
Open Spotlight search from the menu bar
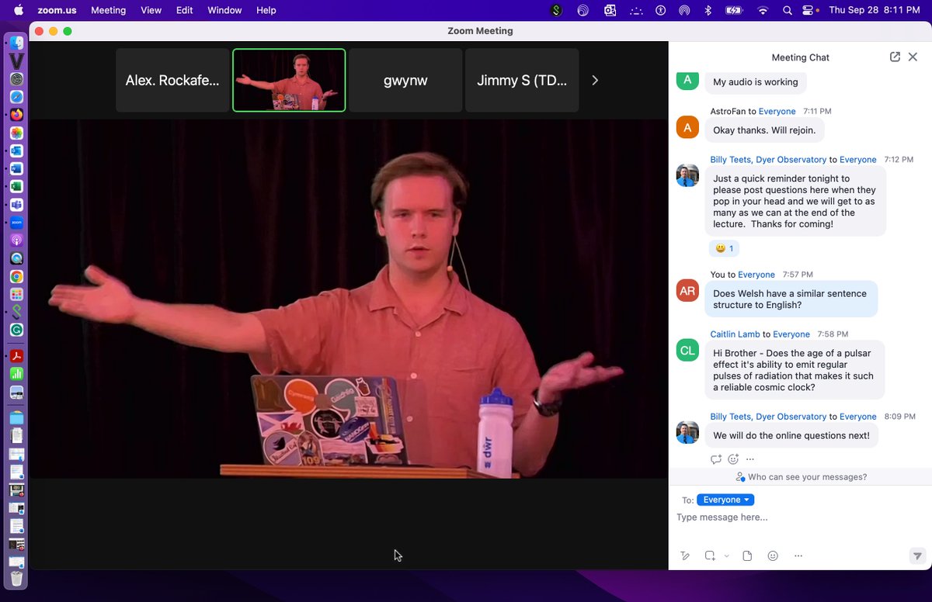pyautogui.click(x=788, y=10)
